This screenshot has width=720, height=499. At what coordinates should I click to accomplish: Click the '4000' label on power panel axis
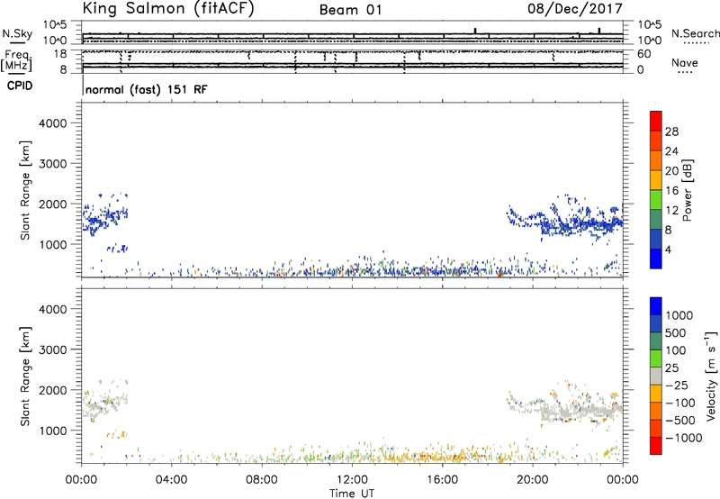[x=52, y=123]
